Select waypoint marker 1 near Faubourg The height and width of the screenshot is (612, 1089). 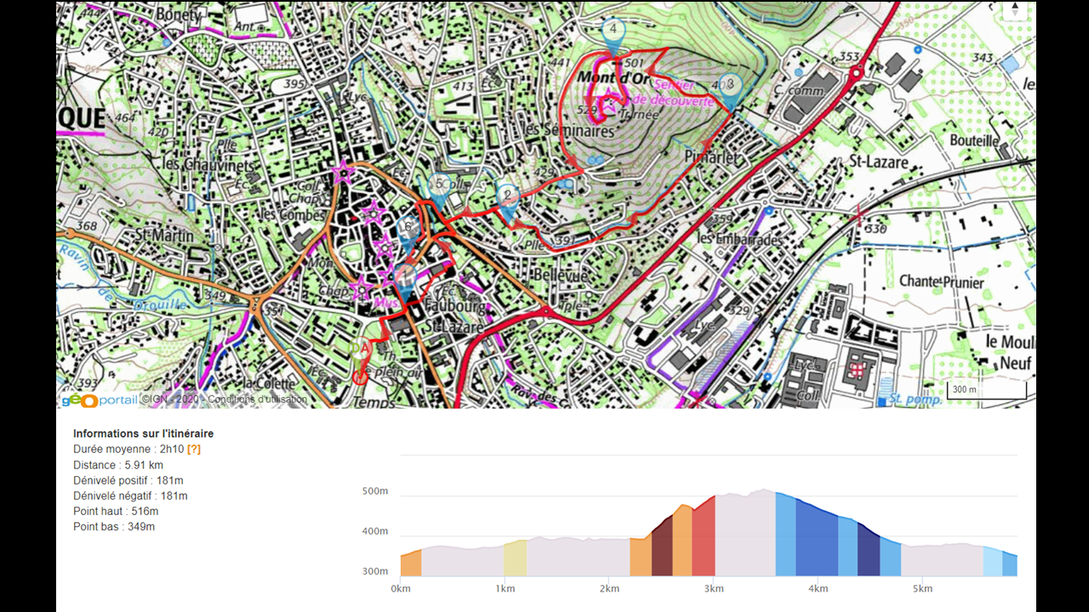[x=406, y=276]
